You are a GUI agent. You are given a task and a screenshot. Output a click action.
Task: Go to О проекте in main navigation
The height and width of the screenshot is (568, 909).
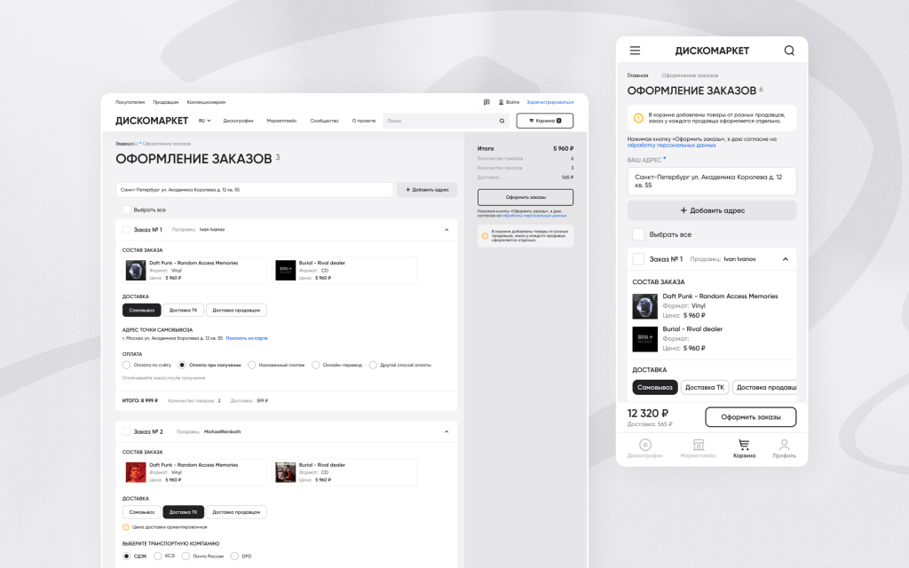(364, 121)
